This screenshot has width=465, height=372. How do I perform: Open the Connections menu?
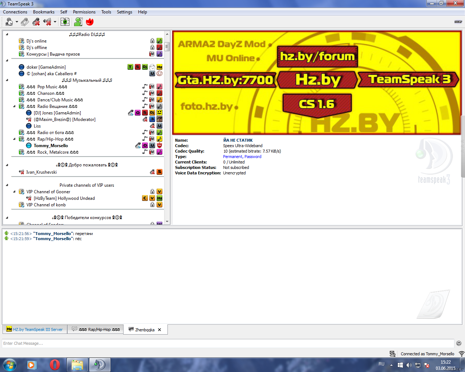pyautogui.click(x=15, y=12)
